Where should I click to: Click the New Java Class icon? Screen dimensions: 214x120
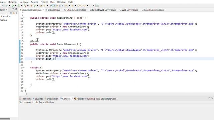(x=35, y=6)
